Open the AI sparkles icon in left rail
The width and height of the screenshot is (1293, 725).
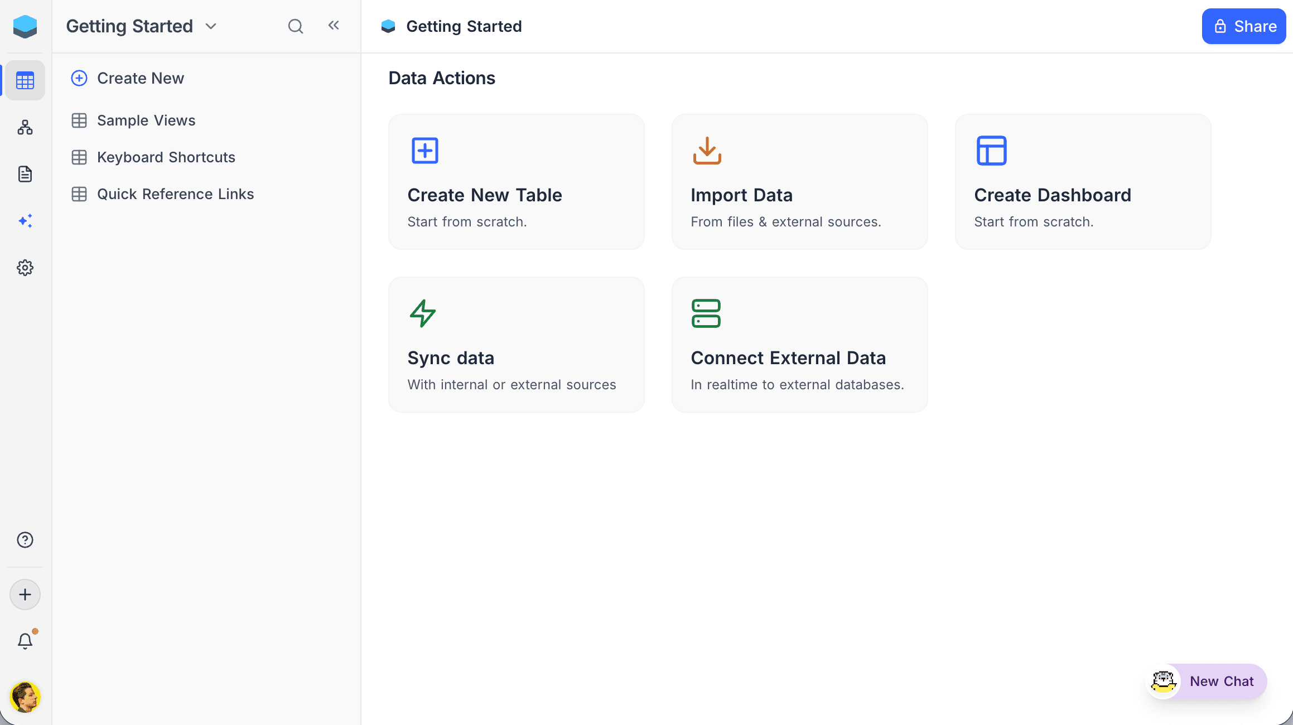25,221
